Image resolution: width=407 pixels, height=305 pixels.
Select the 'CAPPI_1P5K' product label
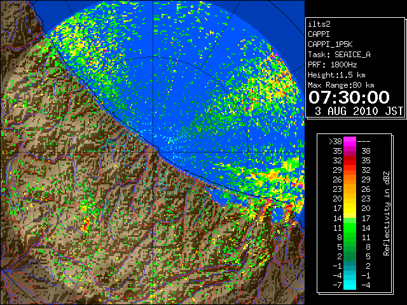330,44
